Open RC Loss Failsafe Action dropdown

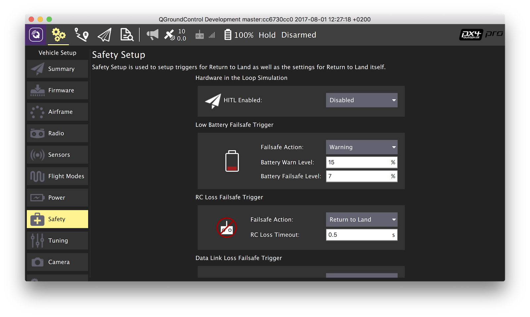361,220
